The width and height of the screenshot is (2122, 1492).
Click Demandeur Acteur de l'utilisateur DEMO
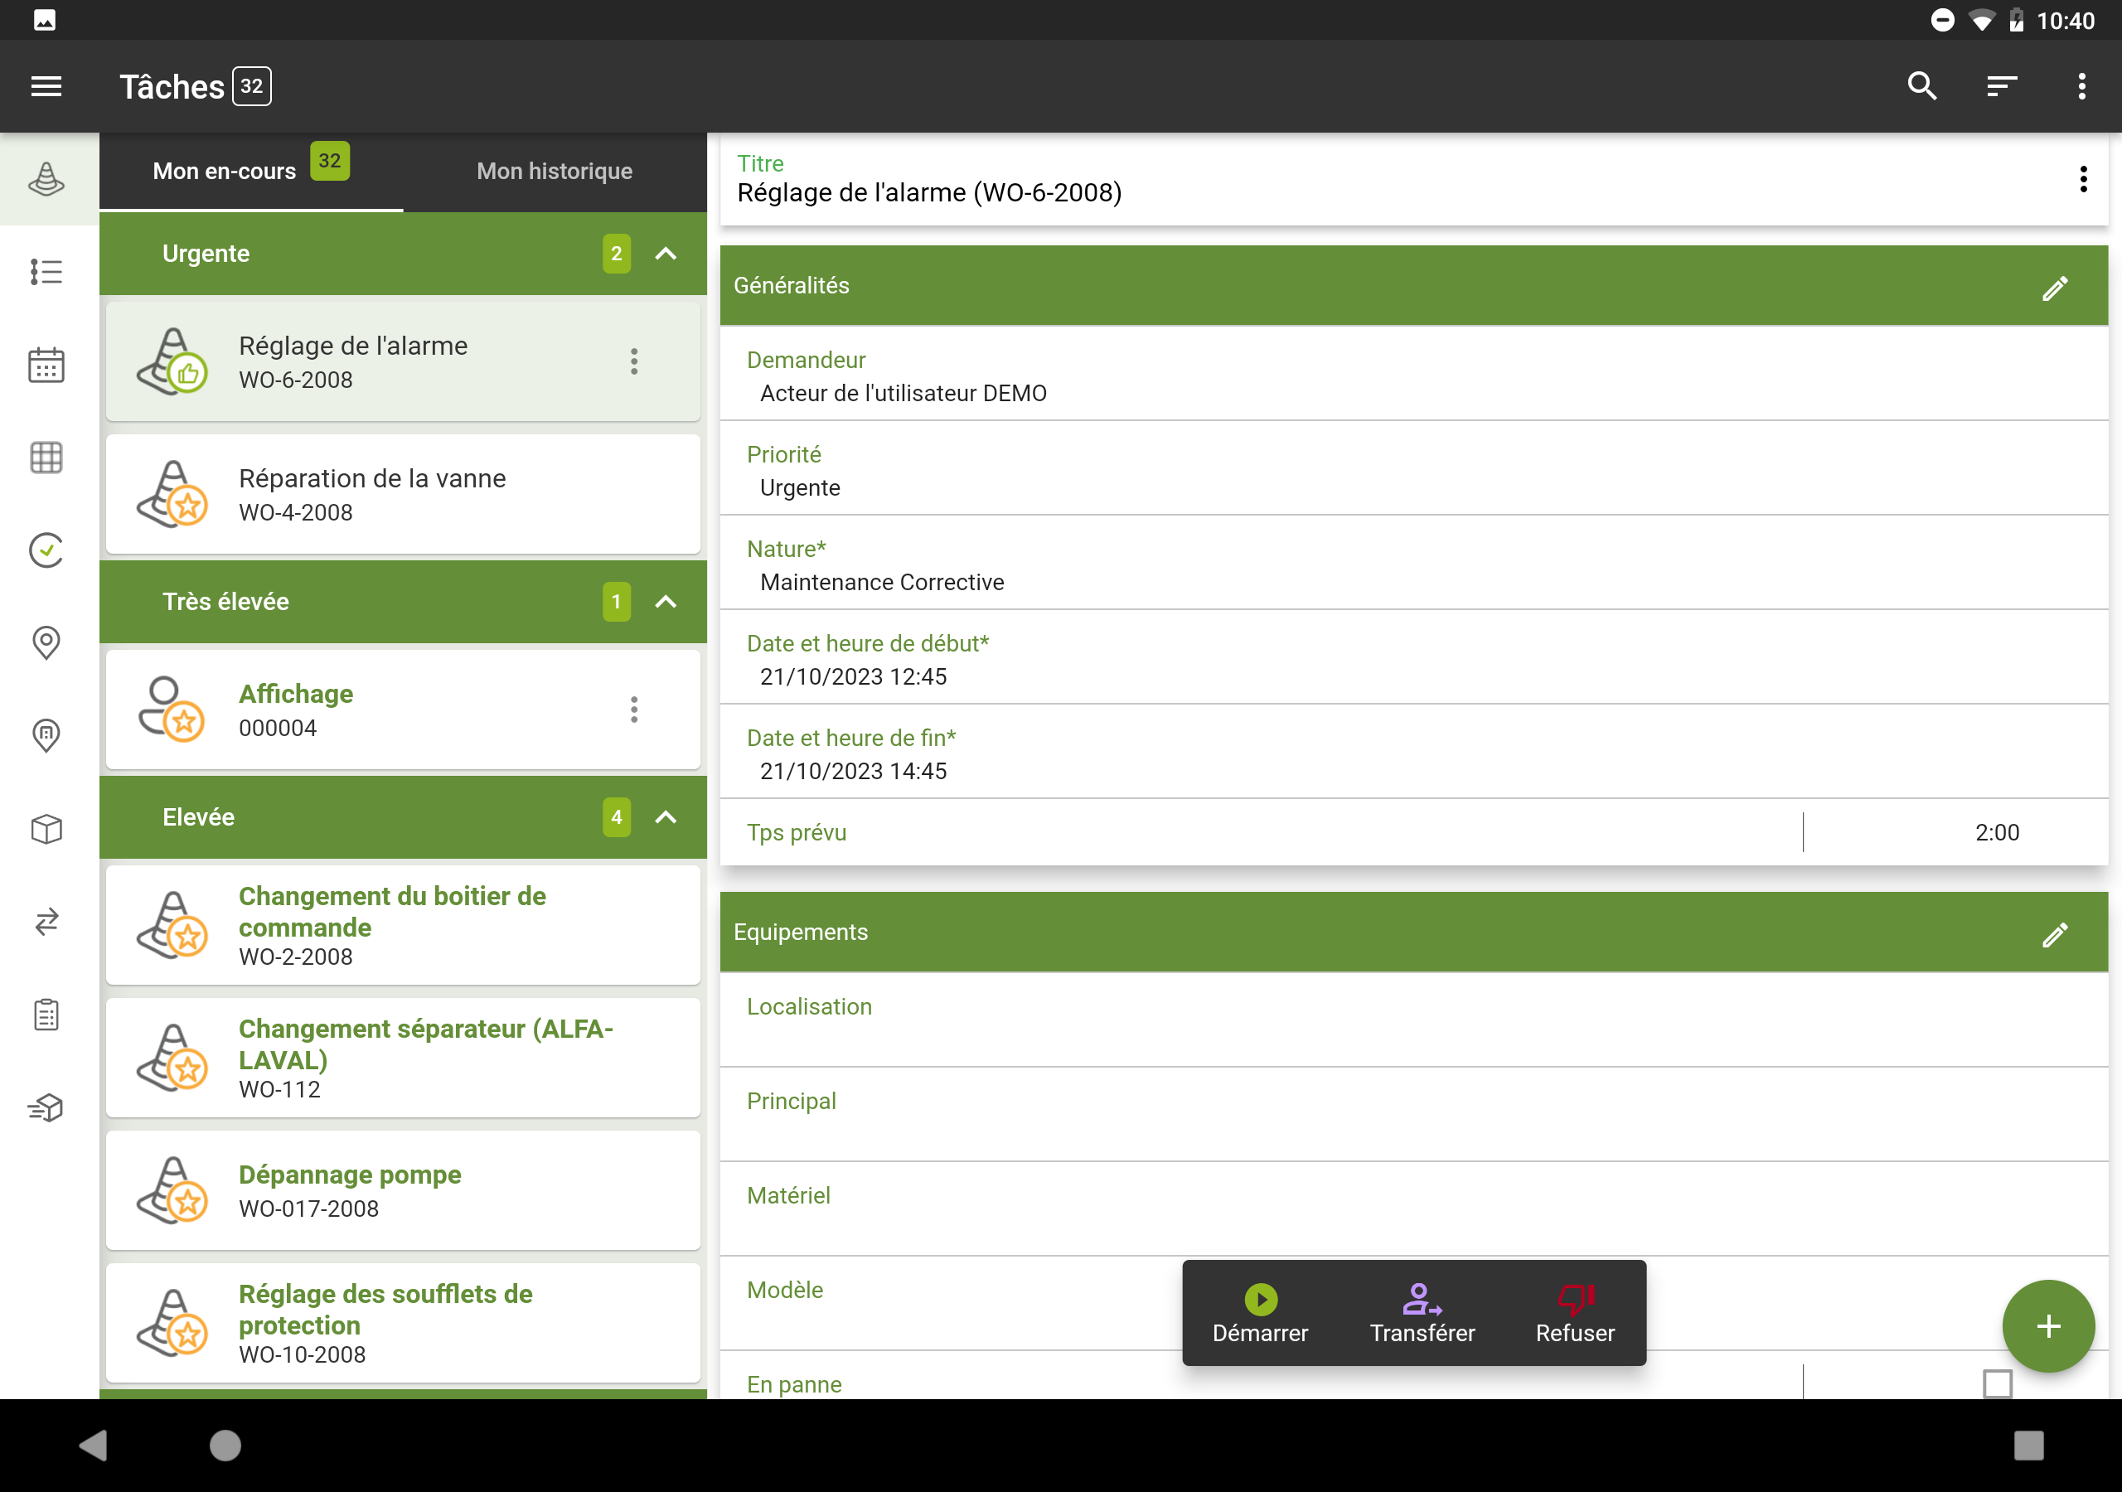click(1413, 375)
